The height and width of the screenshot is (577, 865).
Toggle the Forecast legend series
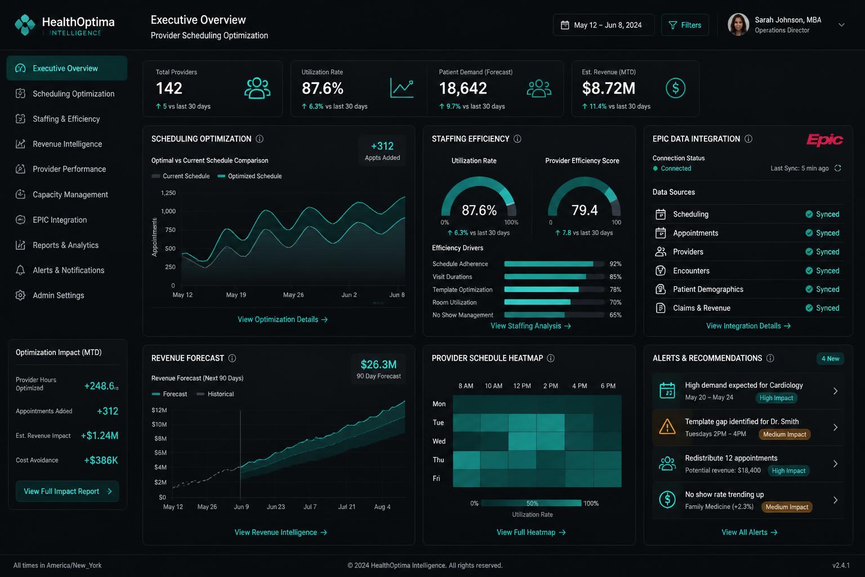(x=170, y=394)
